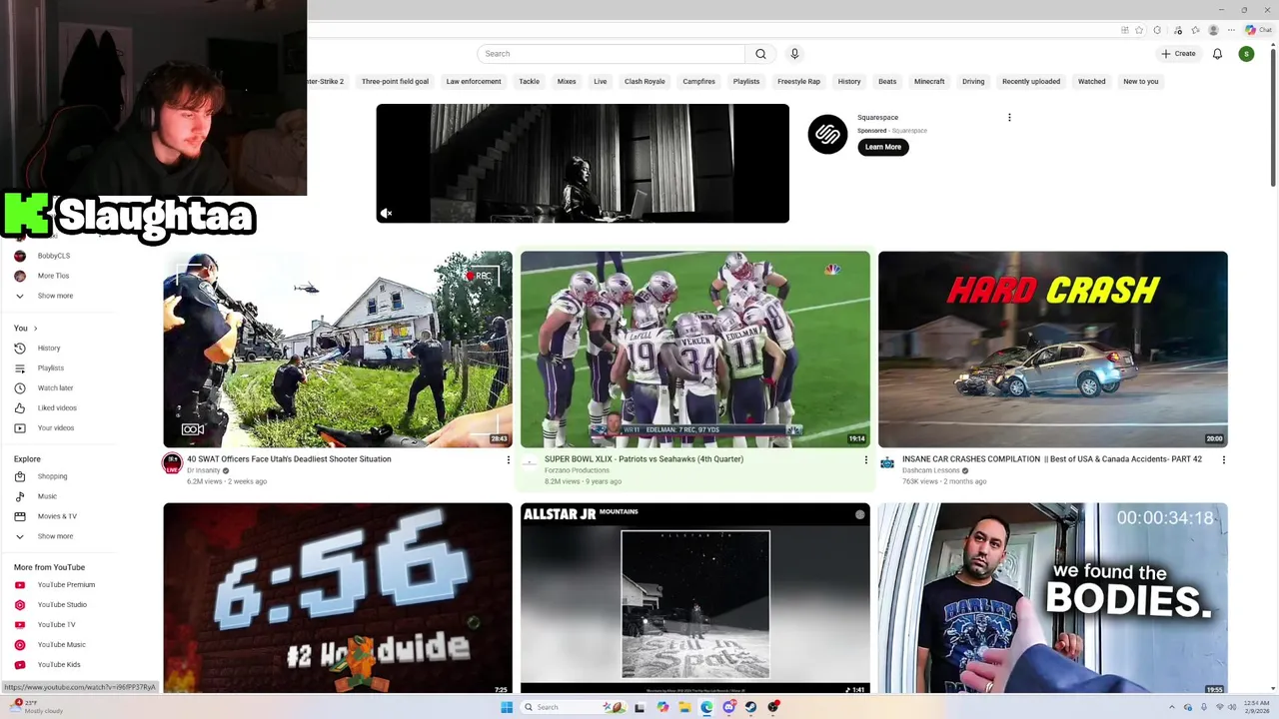Open More options for Car Crashes video
Screen dimensions: 1279x719
(1223, 460)
